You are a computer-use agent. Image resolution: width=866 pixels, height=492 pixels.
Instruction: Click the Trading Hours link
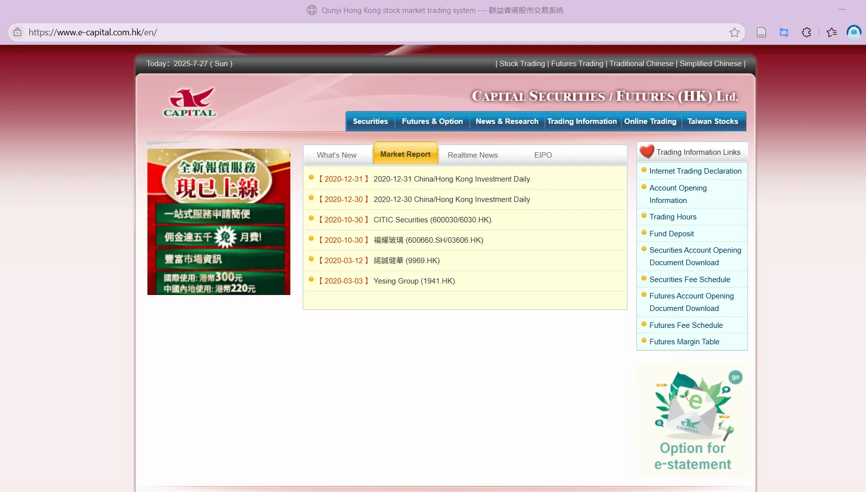tap(673, 216)
